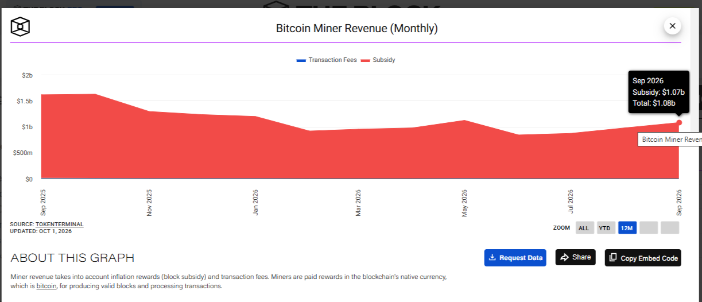Click the ABOUT THIS GRAPH heading
Image resolution: width=702 pixels, height=302 pixels.
tap(72, 258)
